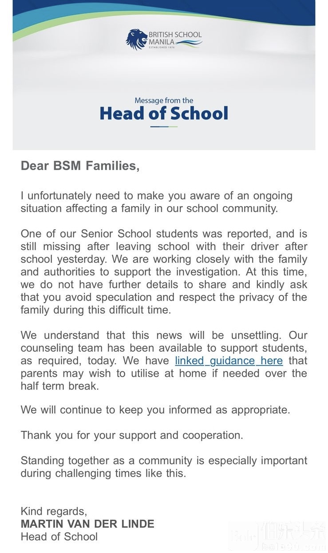Viewport: 328px width, 553px height.
Task: Click the 'Standing together as a community' paragraph
Action: click(164, 467)
